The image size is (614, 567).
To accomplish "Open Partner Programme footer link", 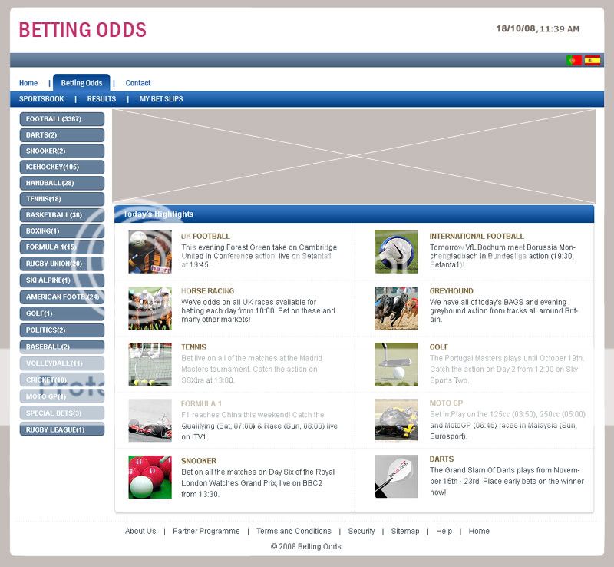I will [x=206, y=531].
